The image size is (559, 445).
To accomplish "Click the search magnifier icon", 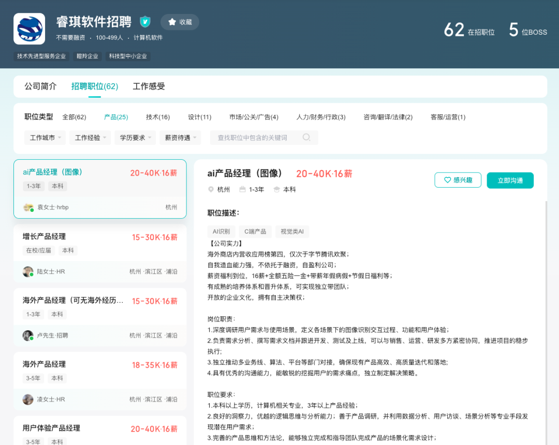I will (x=306, y=137).
